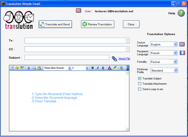Click inside the Subject field

[67, 57]
